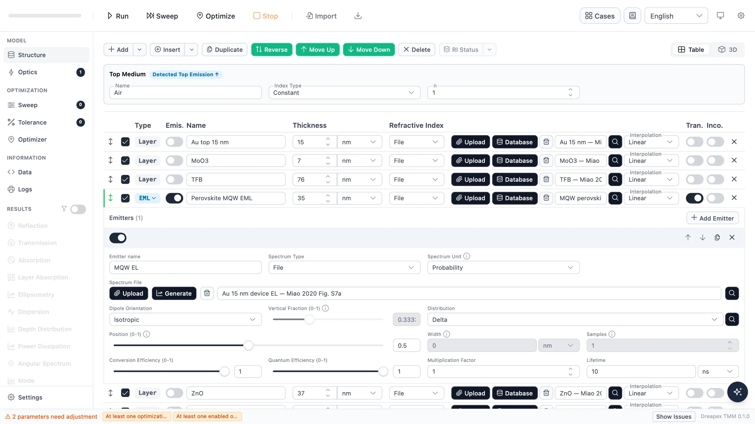Viewport: 755px width, 424px height.
Task: Search the refractive index file for MoO3
Action: (x=615, y=161)
